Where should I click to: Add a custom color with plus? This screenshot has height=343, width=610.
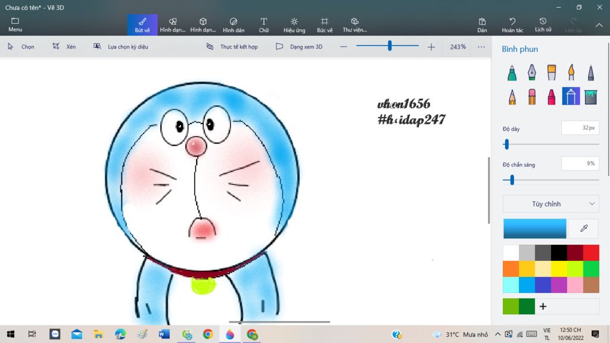(x=543, y=307)
